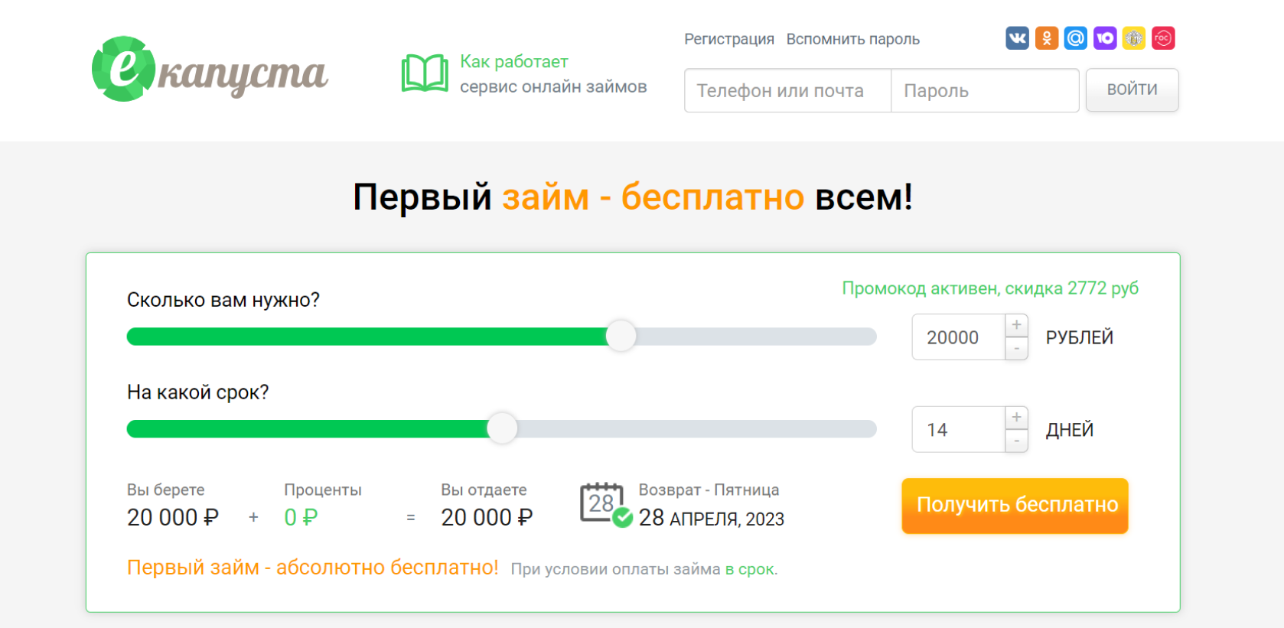The width and height of the screenshot is (1284, 628).
Task: Sign in with purple YooMoney icon
Action: click(x=1105, y=37)
